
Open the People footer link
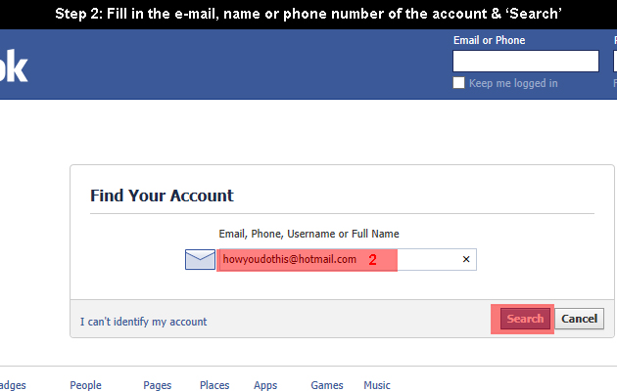click(x=85, y=385)
